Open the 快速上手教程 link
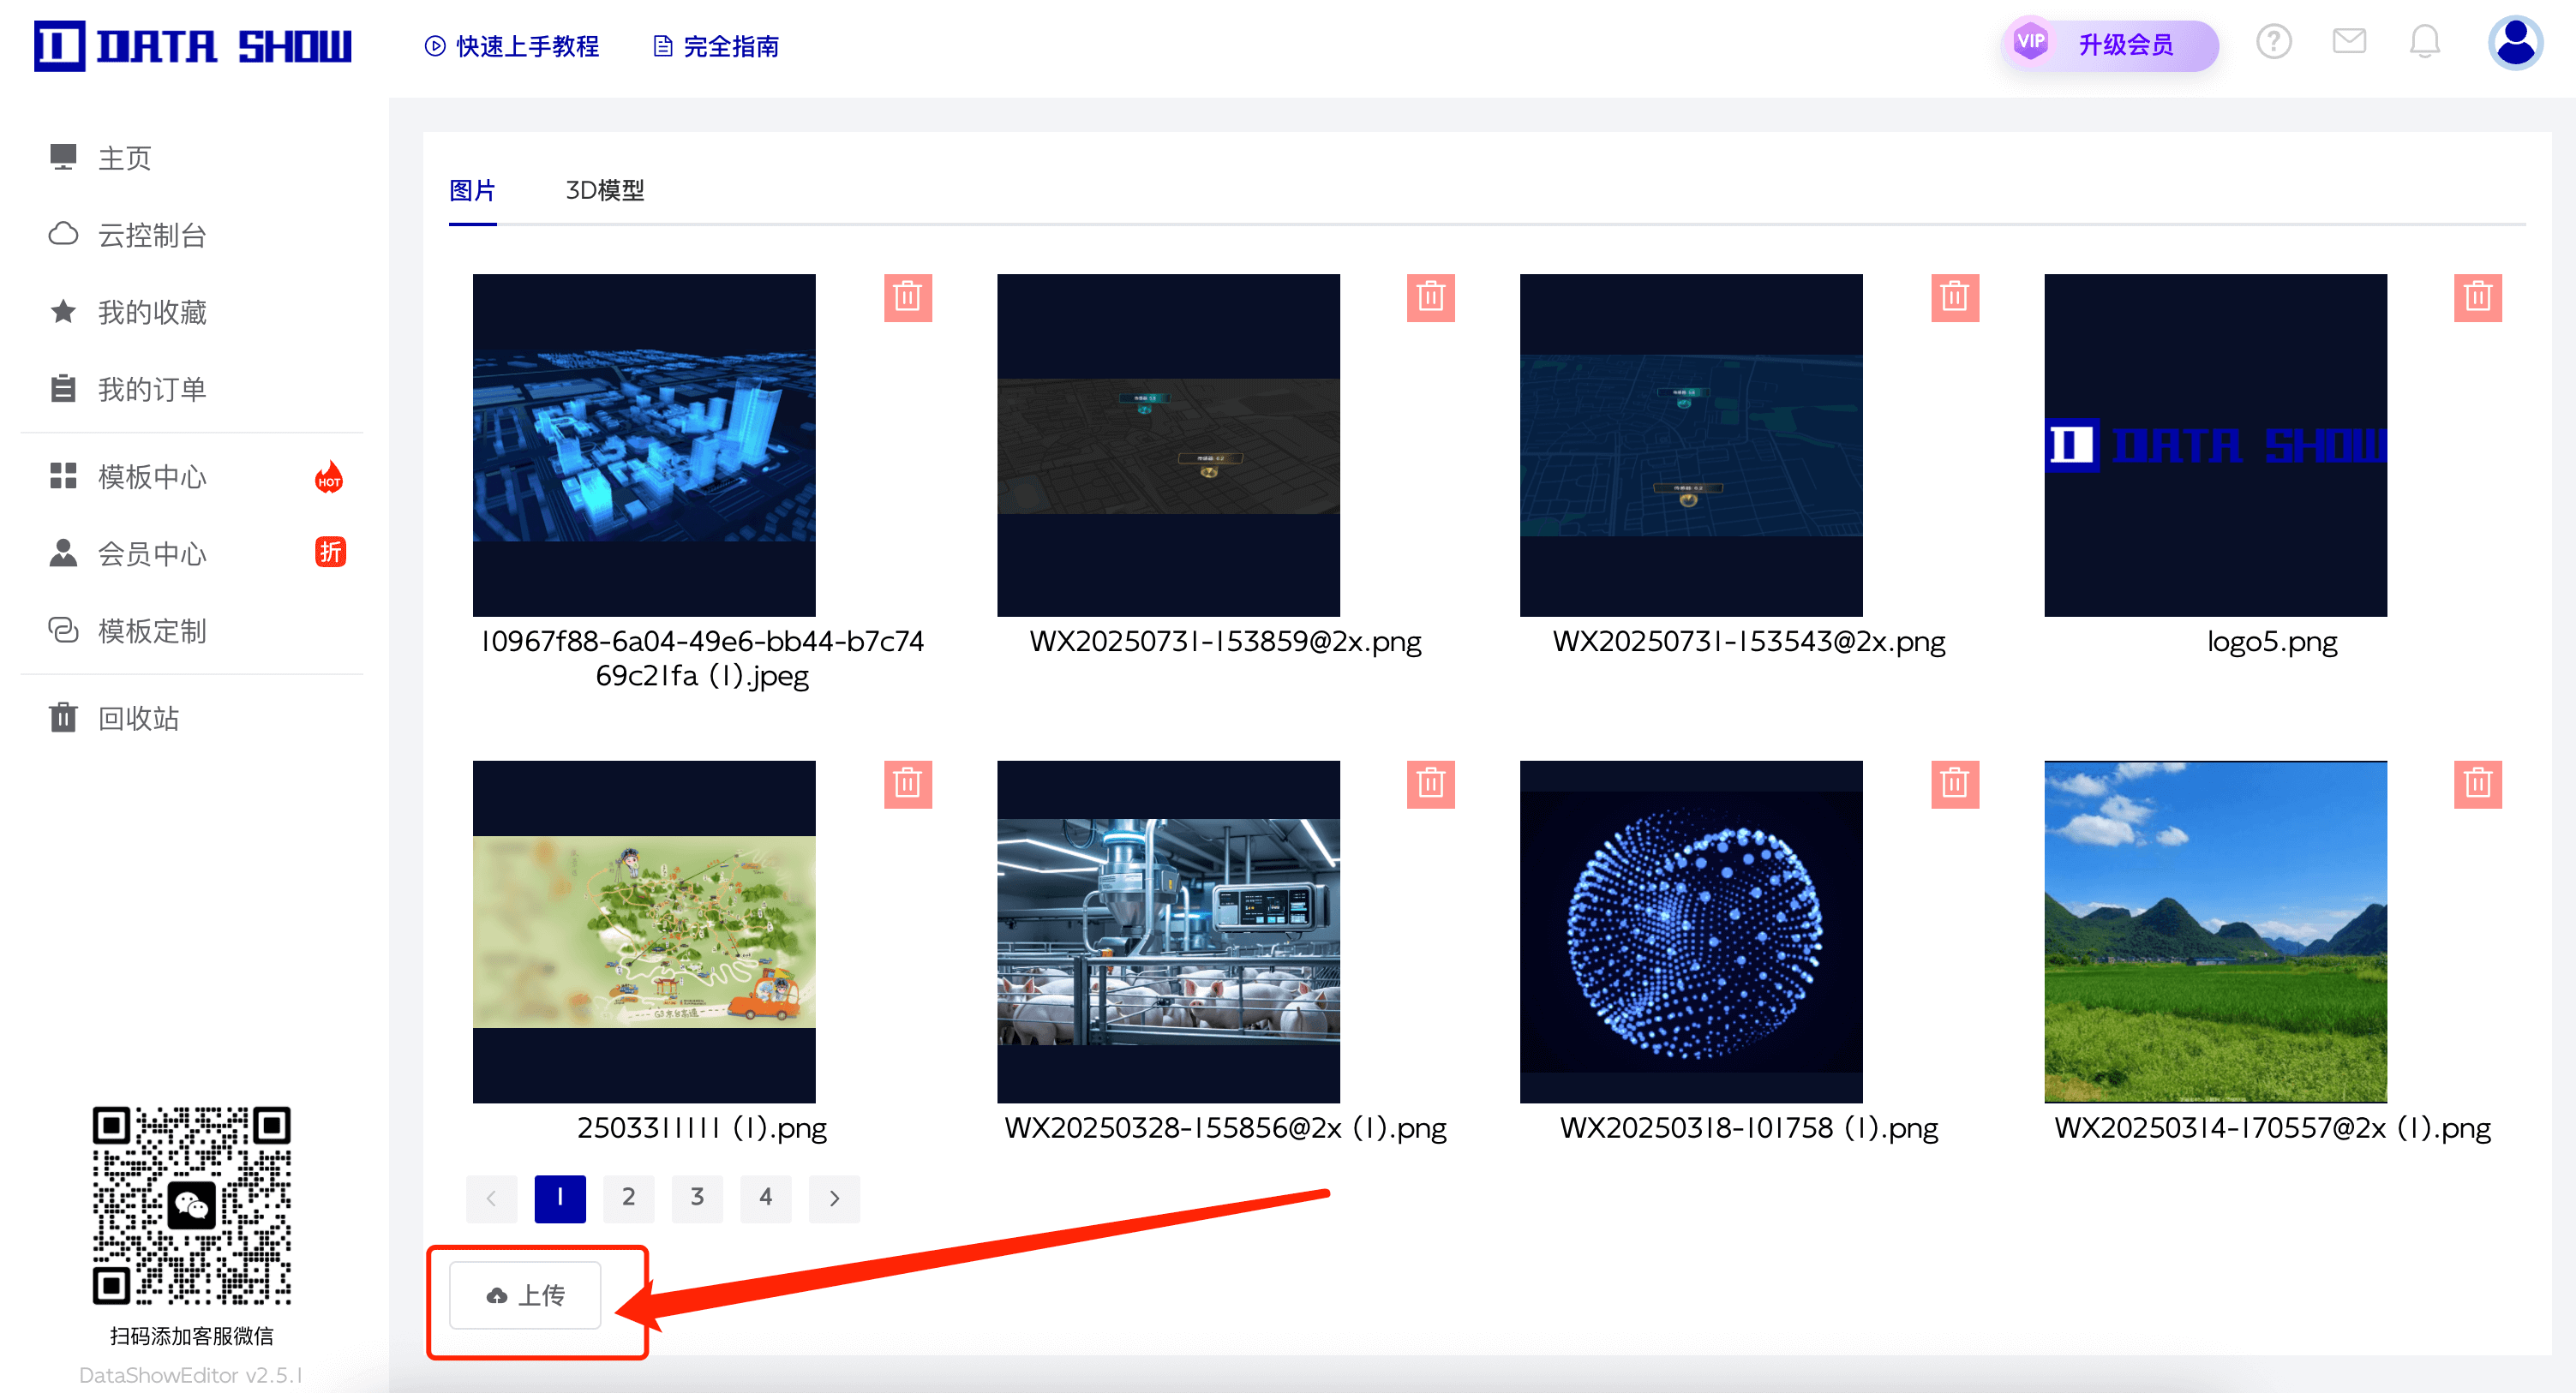Screen dimensions: 2576x1393 512,46
